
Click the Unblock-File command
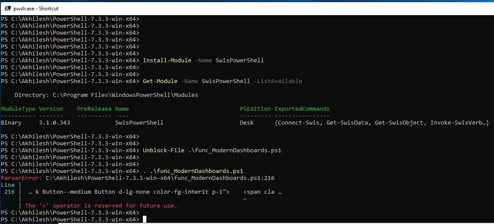click(164, 150)
